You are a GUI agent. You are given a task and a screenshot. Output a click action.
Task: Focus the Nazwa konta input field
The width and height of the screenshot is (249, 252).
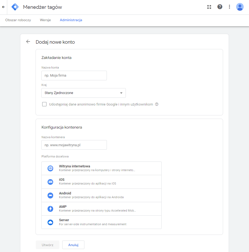(x=74, y=76)
